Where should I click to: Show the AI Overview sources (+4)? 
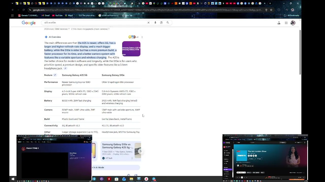[x=133, y=37]
